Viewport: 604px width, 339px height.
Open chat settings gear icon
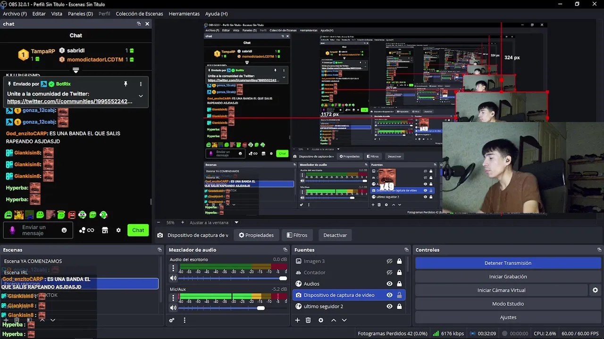coord(118,230)
